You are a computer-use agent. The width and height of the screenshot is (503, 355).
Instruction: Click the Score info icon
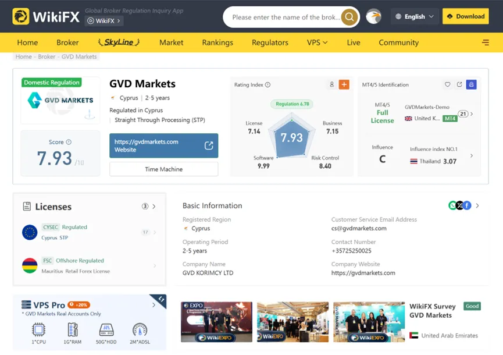pyautogui.click(x=69, y=142)
